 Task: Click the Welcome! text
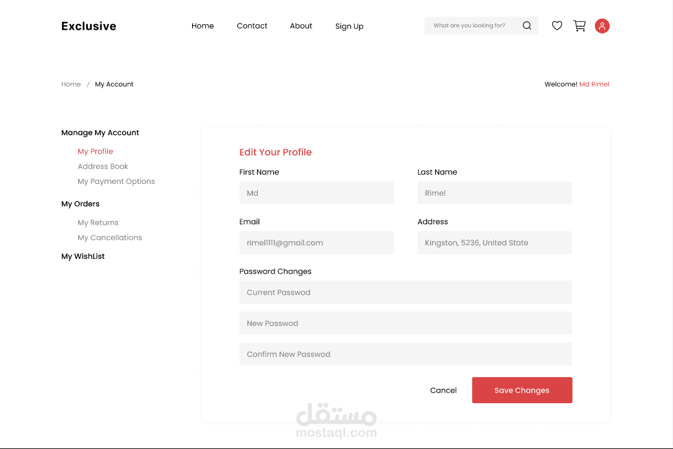[x=561, y=84]
